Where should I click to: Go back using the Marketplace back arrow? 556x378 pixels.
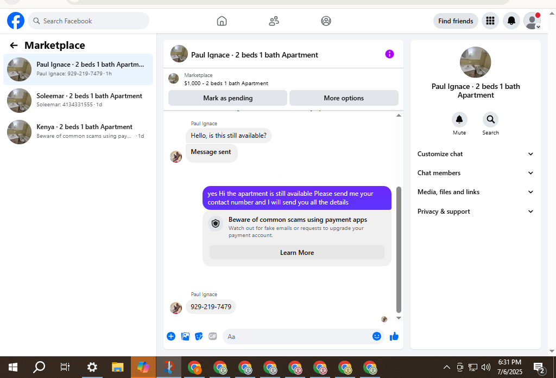tap(14, 46)
